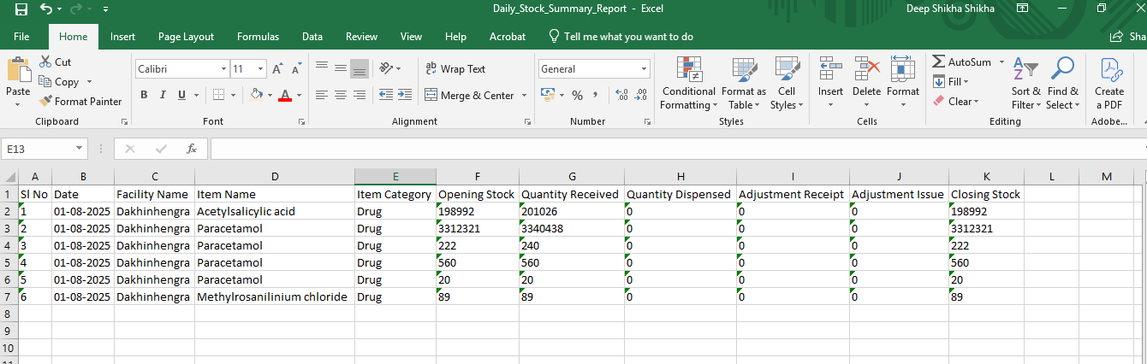Open the General number format dropdown
1147x364 pixels.
click(645, 69)
